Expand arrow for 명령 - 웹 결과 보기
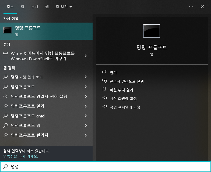The height and width of the screenshot is (172, 211). (x=86, y=77)
